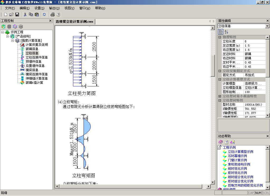Click the A-Z alphabetical sort icon
The width and height of the screenshot is (270, 196).
click(226, 32)
